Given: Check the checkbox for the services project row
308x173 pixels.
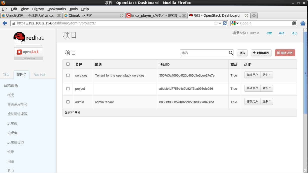Looking at the screenshot, I should (x=67, y=75).
